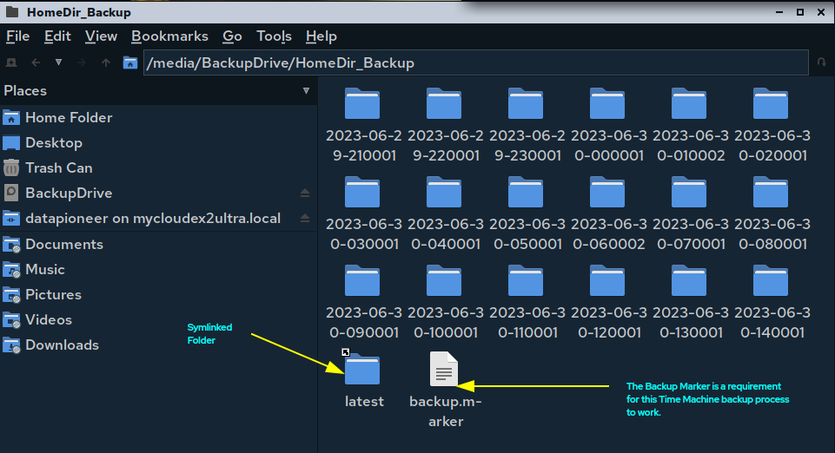
Task: Click the reload button beside path bar
Action: click(822, 62)
